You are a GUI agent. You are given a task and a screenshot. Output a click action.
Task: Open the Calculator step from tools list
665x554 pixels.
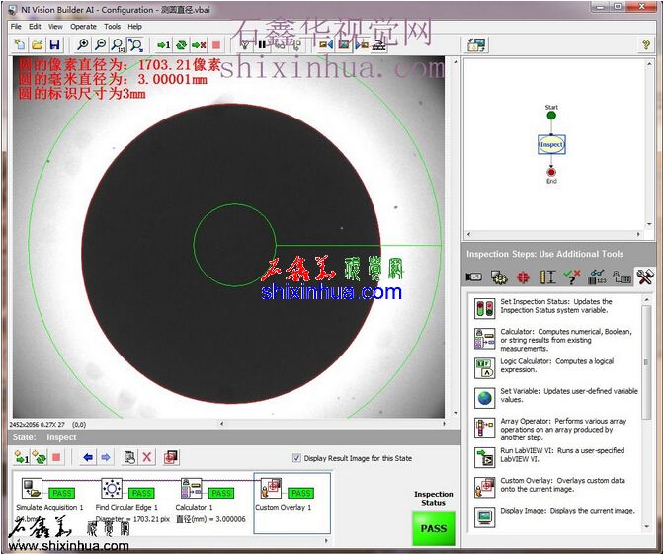click(484, 339)
